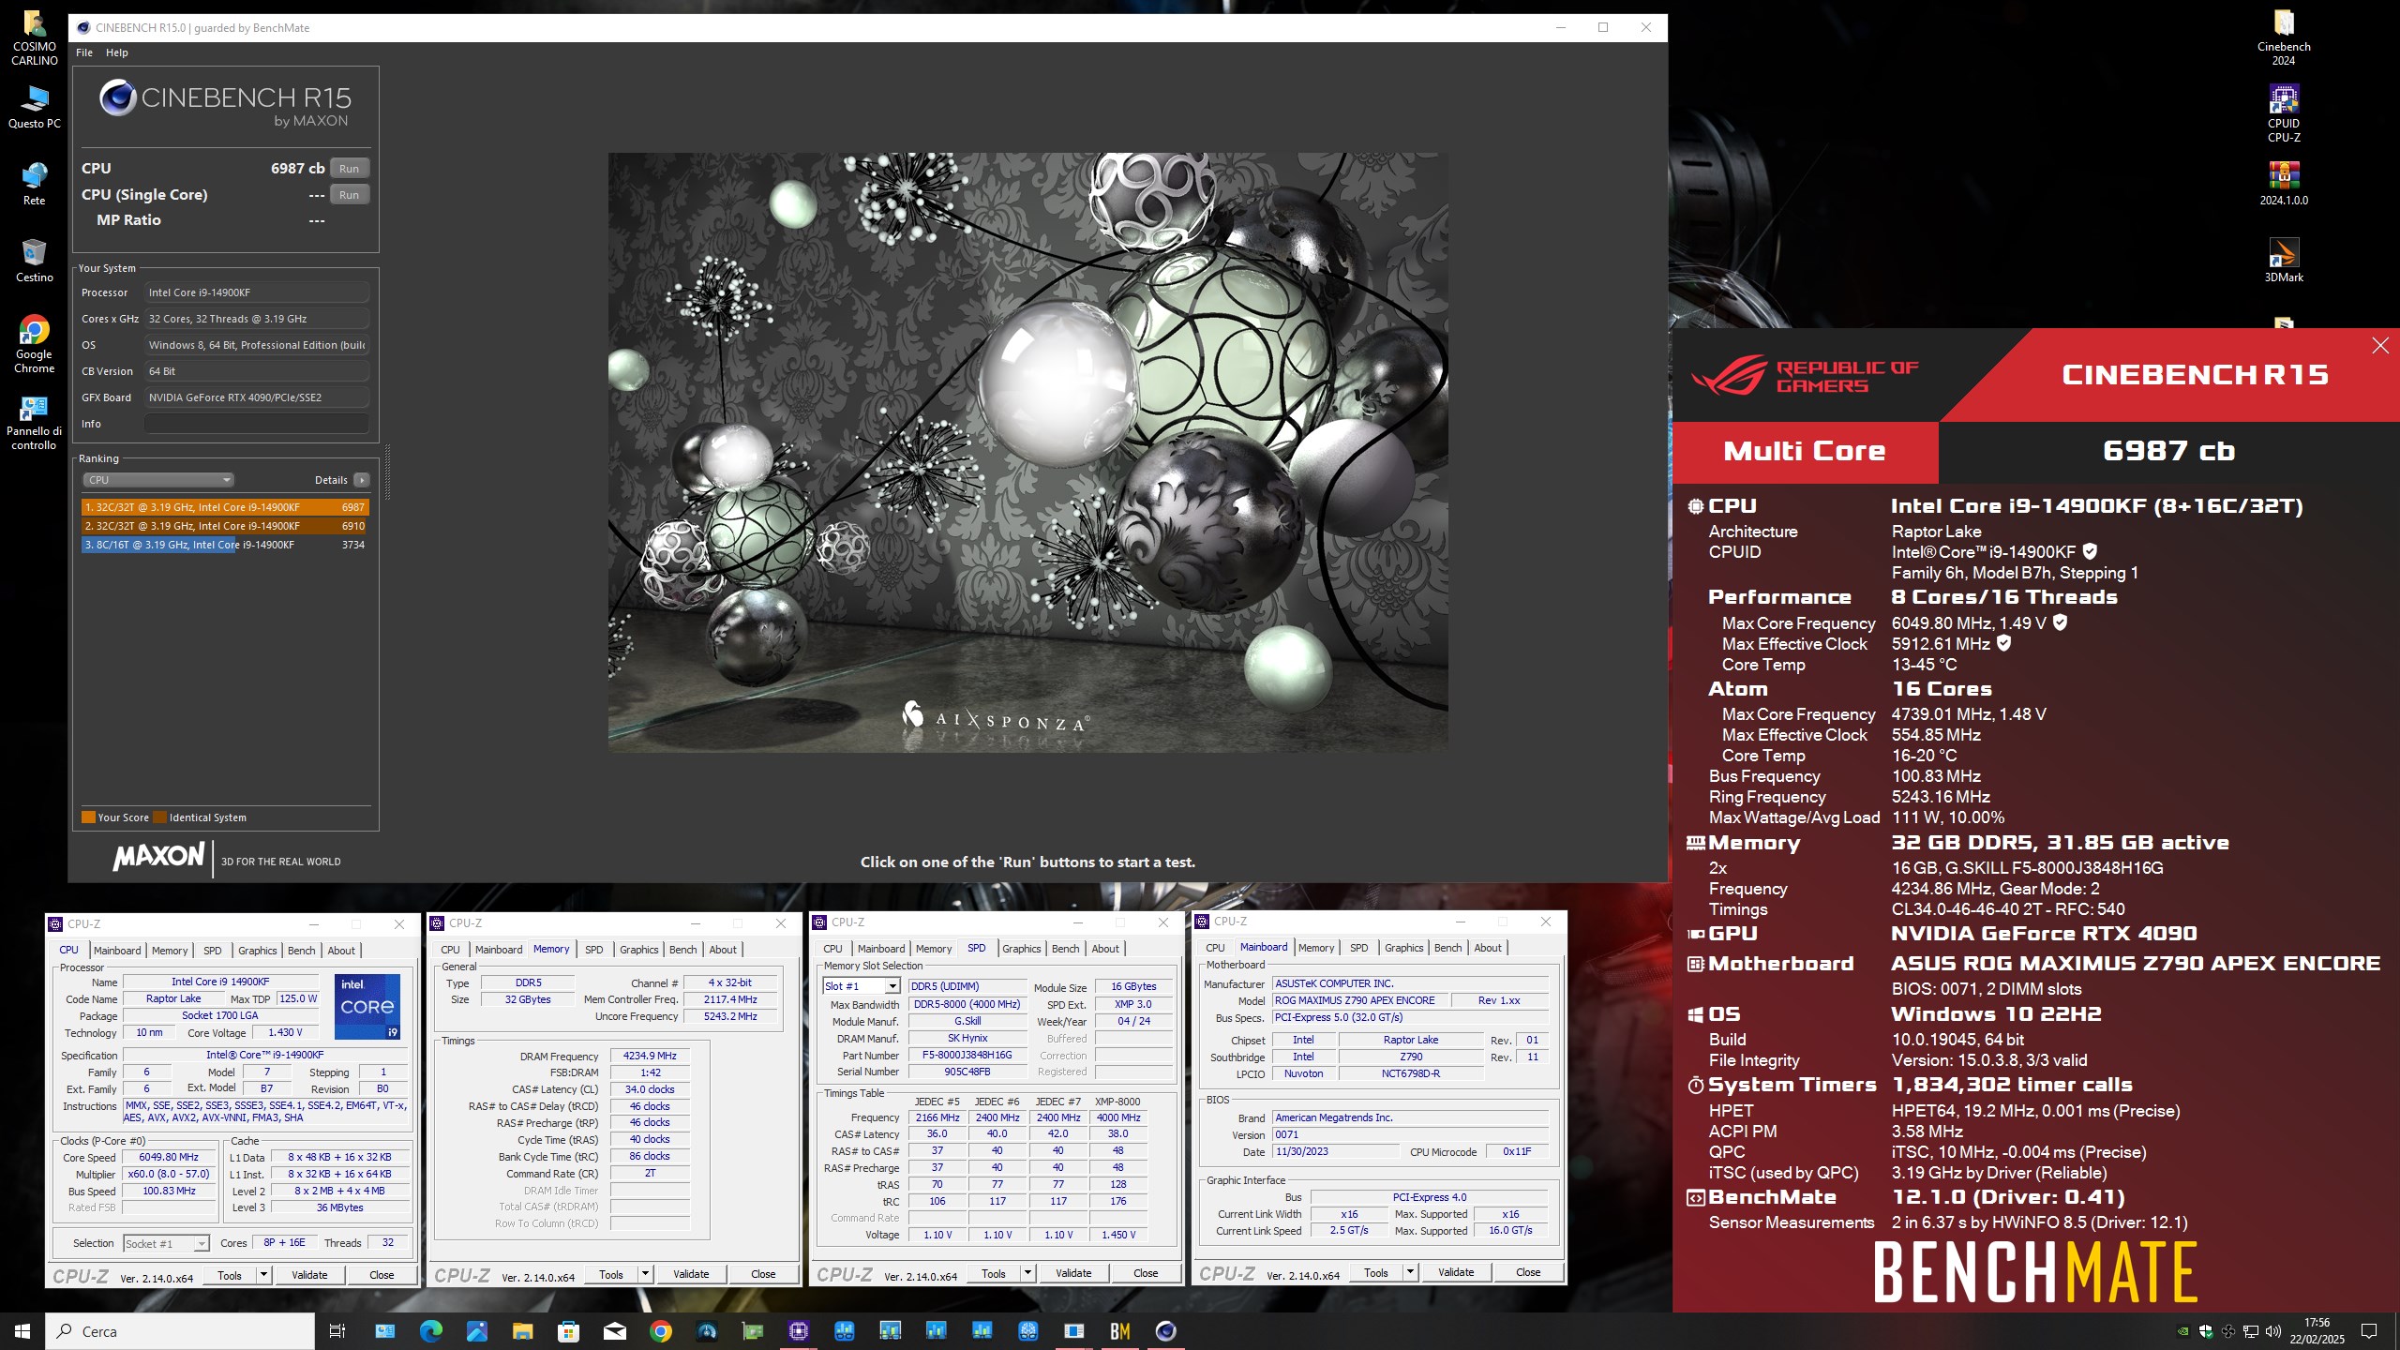This screenshot has width=2400, height=1350.
Task: Click Close button in CPU-Z Memory window
Action: pos(763,1274)
